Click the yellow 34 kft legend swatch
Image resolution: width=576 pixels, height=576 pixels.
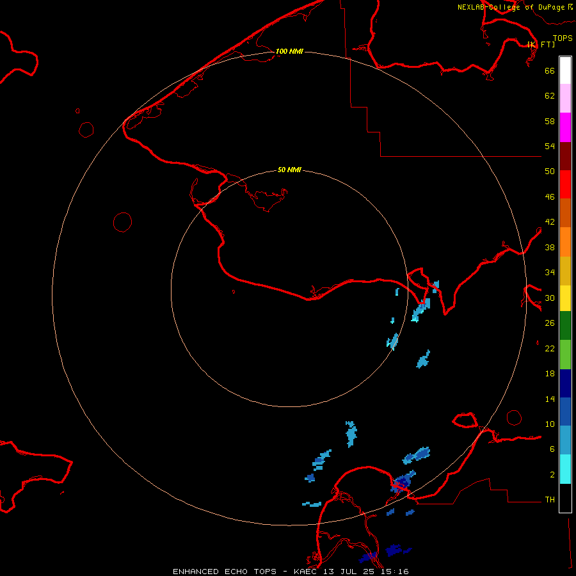565,298
